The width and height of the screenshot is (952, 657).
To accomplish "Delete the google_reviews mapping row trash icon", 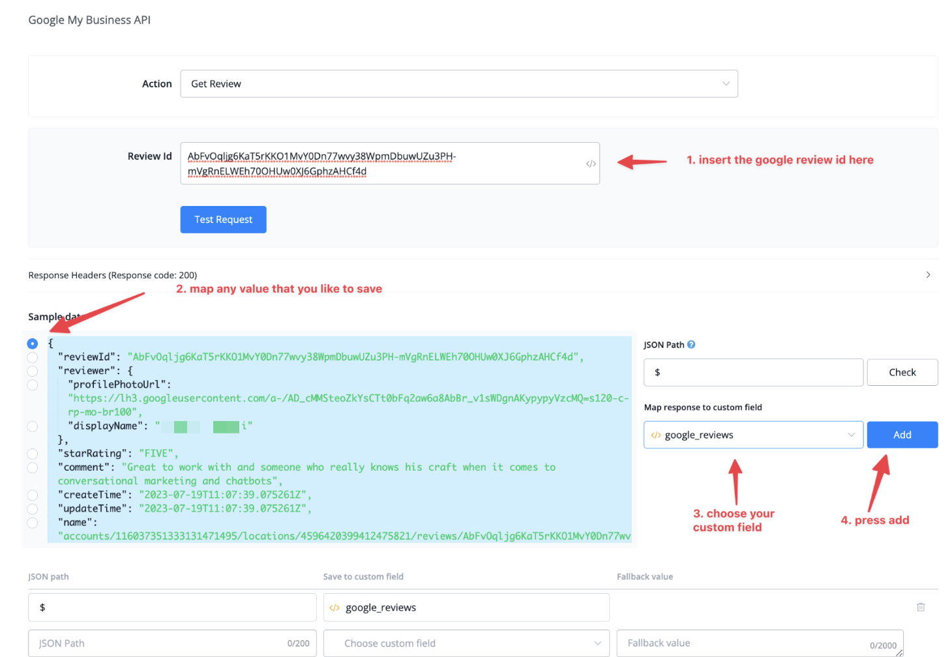I will pos(921,607).
